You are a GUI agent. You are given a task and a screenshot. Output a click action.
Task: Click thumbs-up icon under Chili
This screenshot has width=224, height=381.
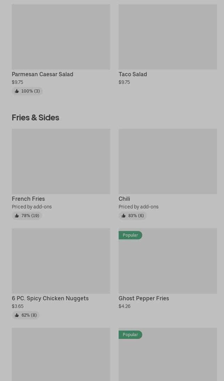point(123,216)
